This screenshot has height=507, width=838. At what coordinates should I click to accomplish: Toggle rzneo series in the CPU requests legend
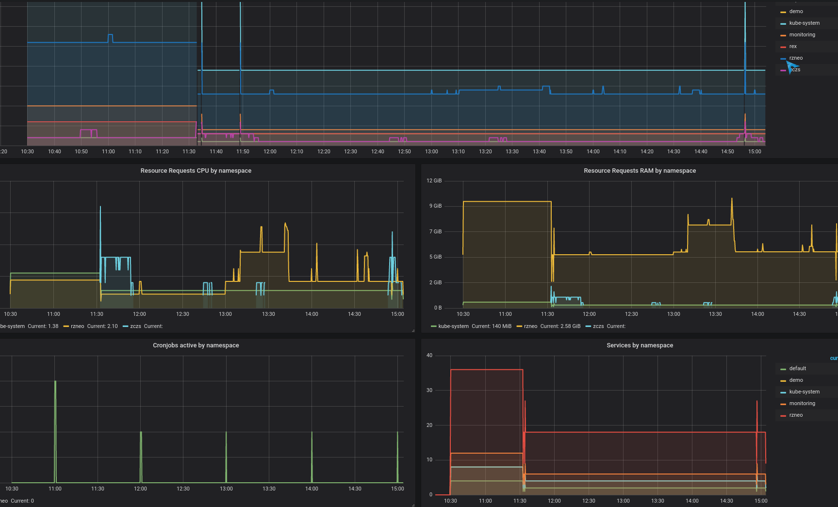click(77, 327)
